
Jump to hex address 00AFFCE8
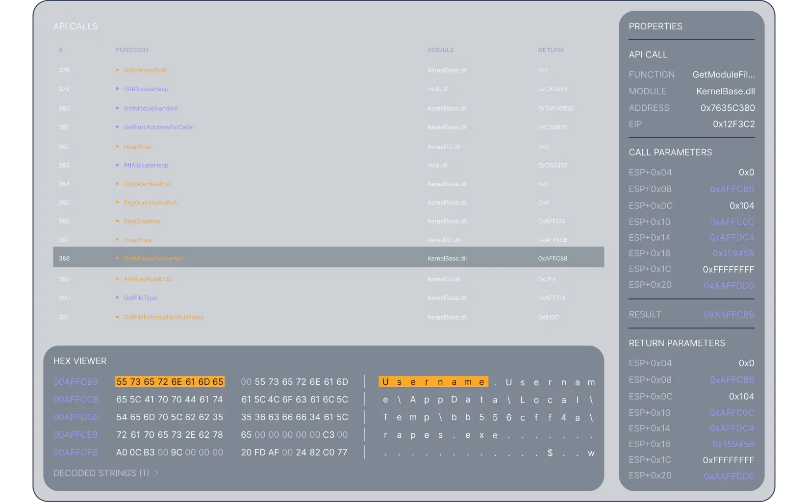pyautogui.click(x=75, y=435)
